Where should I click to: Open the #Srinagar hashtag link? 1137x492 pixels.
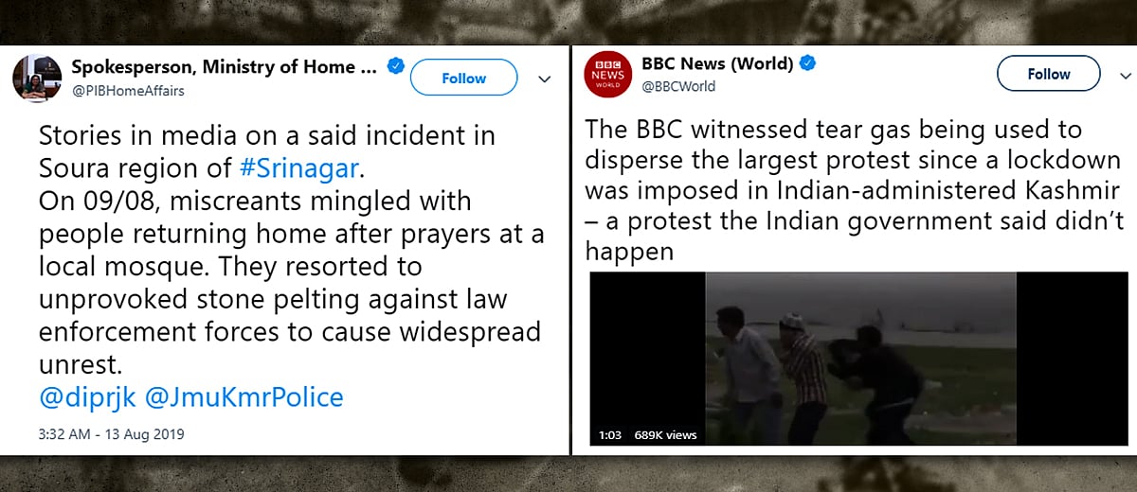[x=300, y=168]
